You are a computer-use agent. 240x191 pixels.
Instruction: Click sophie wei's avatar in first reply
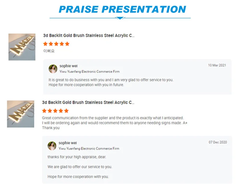53,69
